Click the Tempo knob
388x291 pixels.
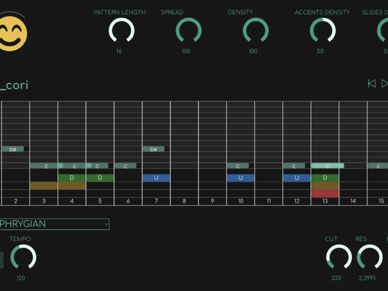tap(23, 257)
